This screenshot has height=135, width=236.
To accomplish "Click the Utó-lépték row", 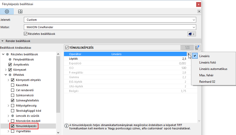I will (x=130, y=86).
